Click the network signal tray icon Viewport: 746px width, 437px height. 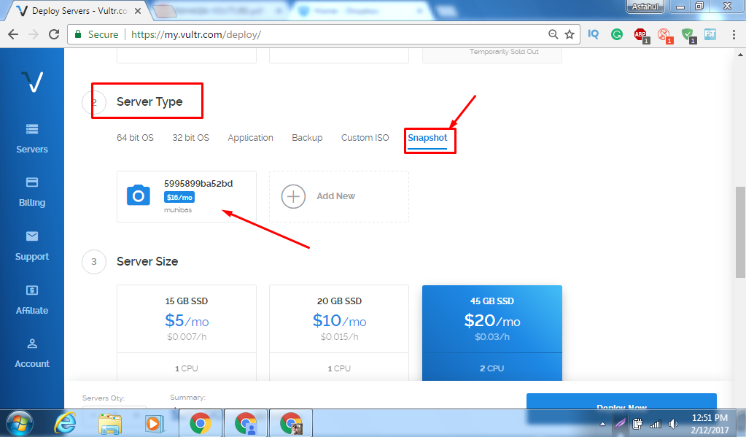(656, 424)
